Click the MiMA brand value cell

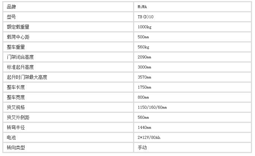[192, 7]
